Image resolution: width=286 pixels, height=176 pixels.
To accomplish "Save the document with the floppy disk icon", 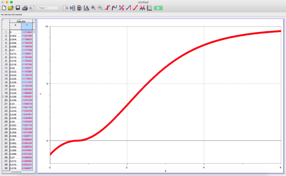I will (x=18, y=7).
